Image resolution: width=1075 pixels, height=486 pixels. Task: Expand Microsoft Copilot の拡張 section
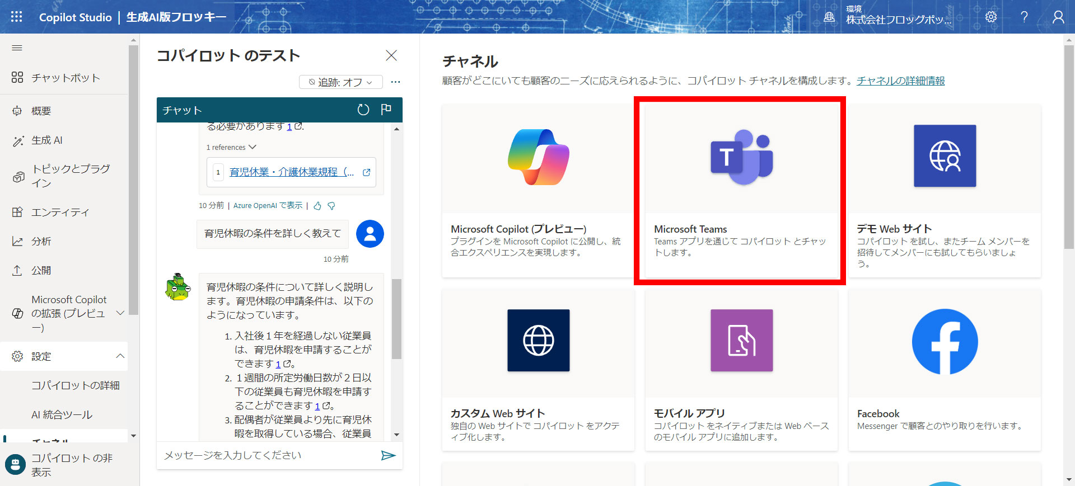[x=120, y=313]
